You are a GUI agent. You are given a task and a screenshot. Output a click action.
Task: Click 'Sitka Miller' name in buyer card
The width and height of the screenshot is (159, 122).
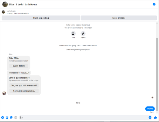tap(14, 58)
